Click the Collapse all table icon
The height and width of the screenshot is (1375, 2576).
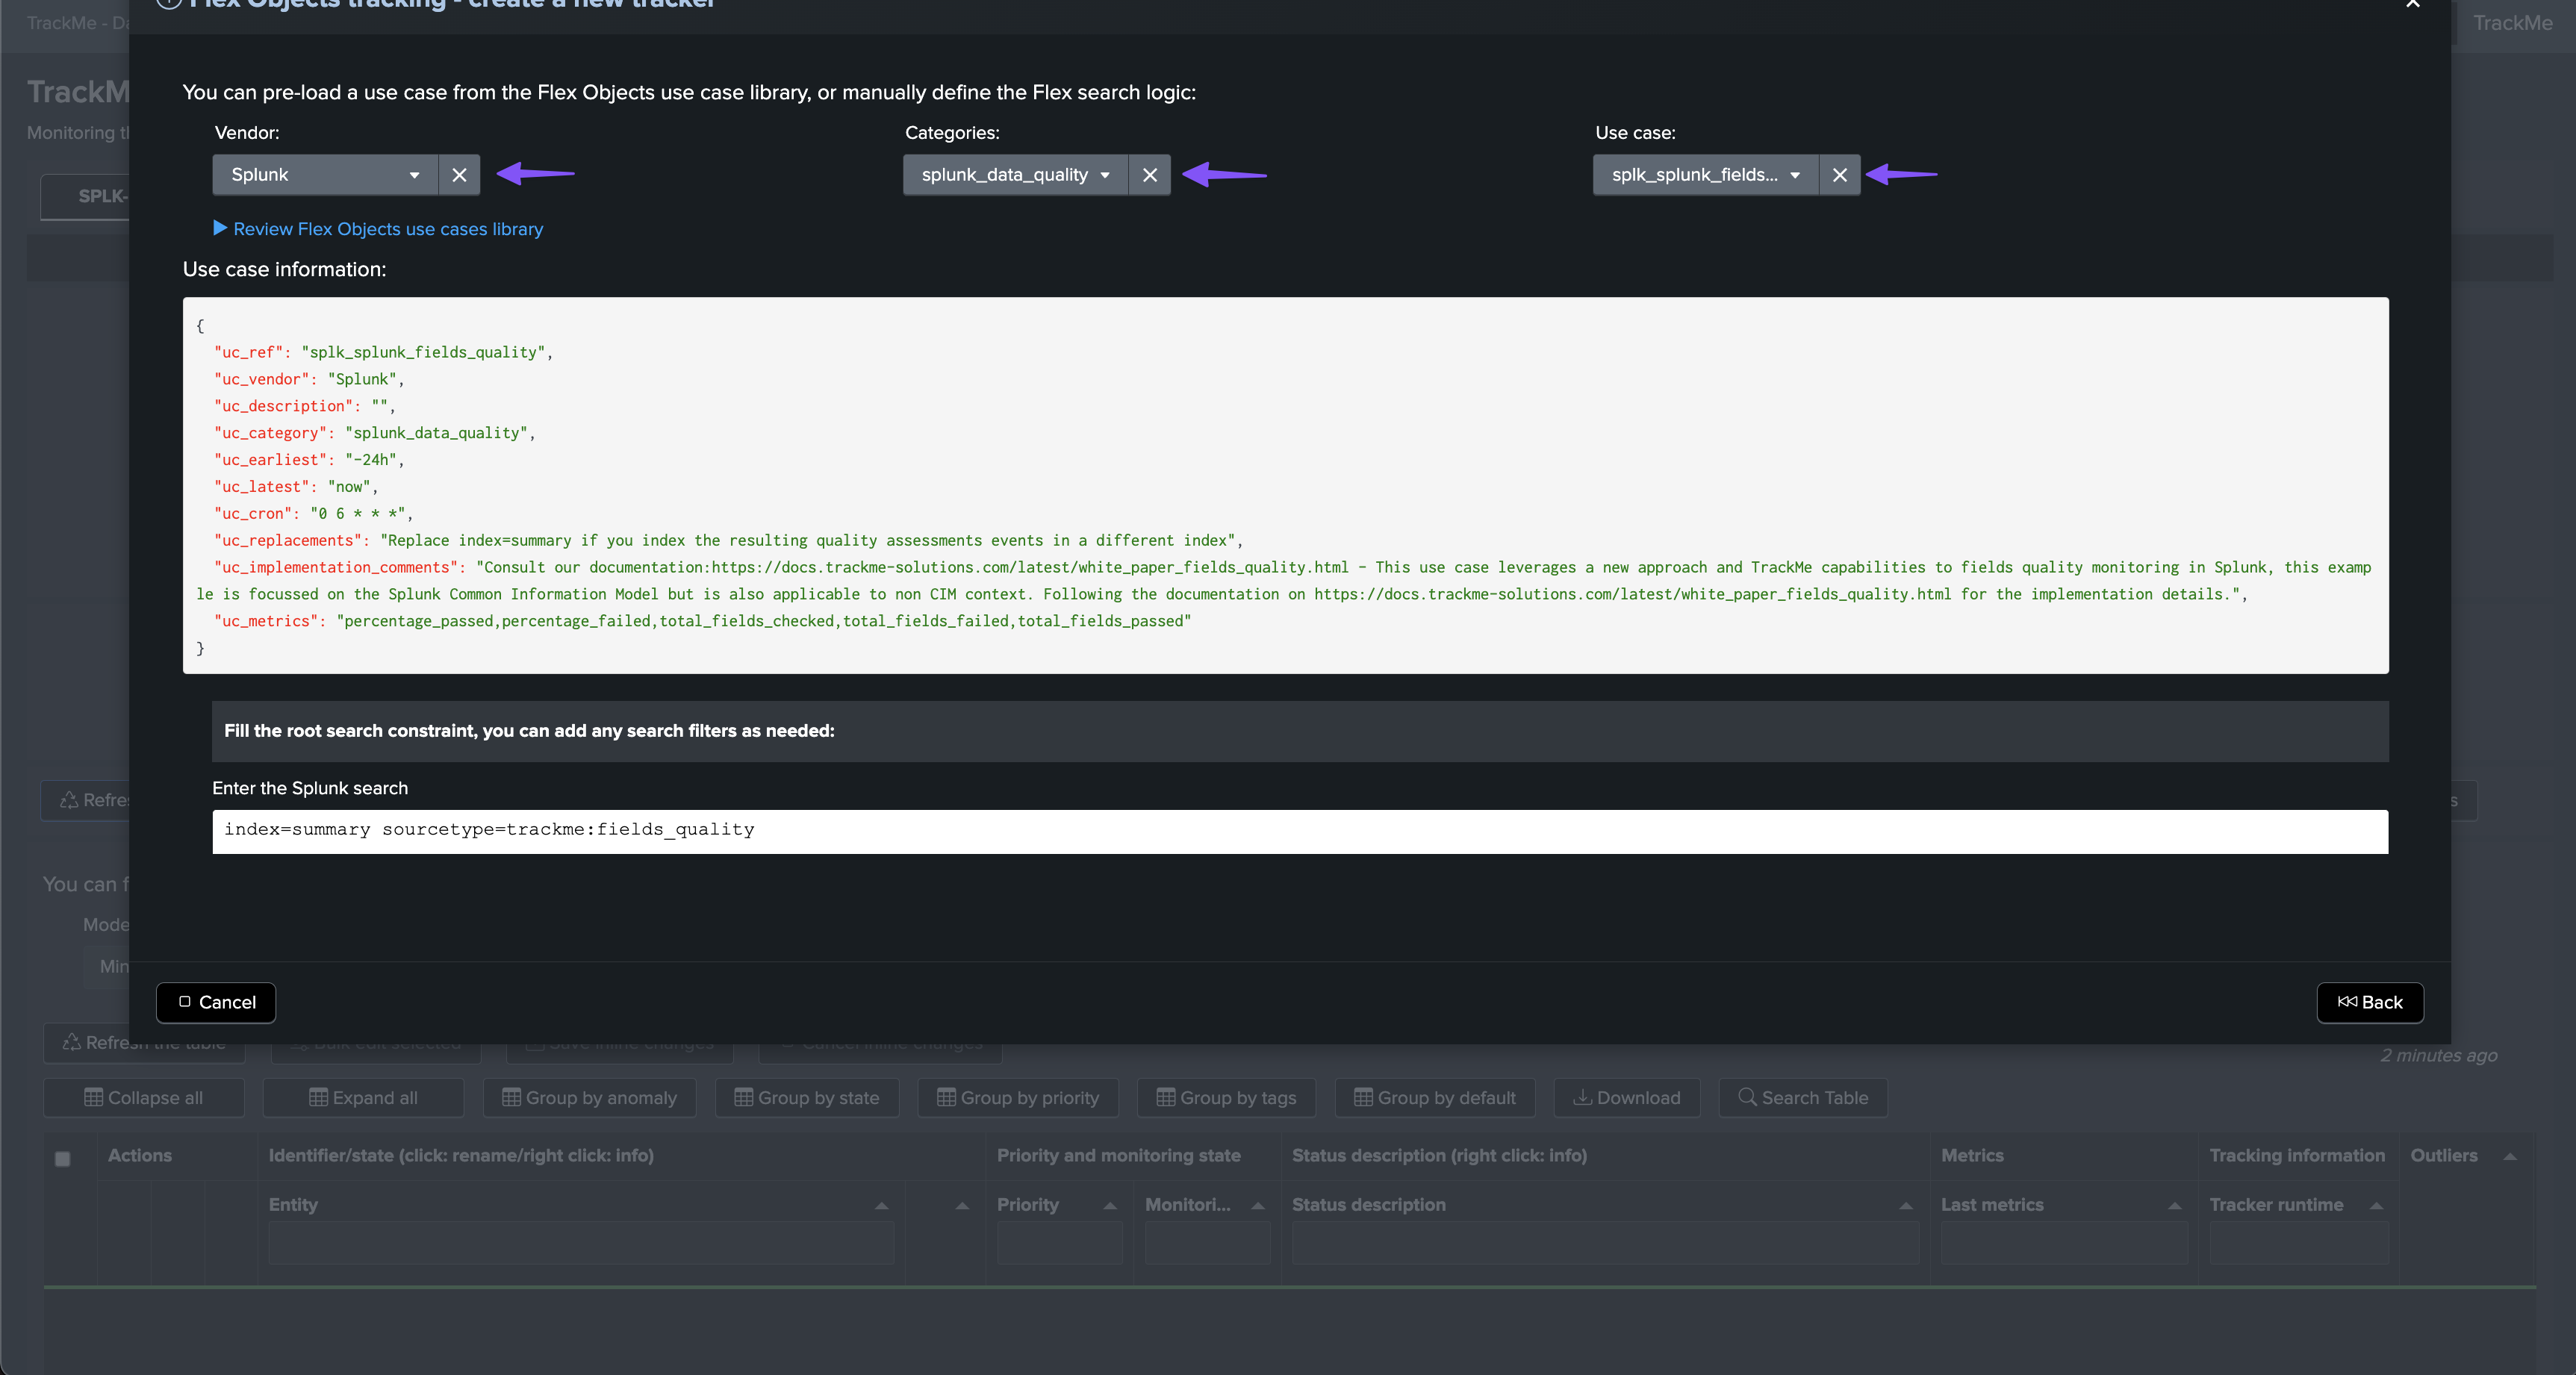click(x=93, y=1097)
